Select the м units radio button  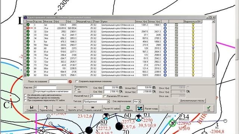(x=76, y=89)
